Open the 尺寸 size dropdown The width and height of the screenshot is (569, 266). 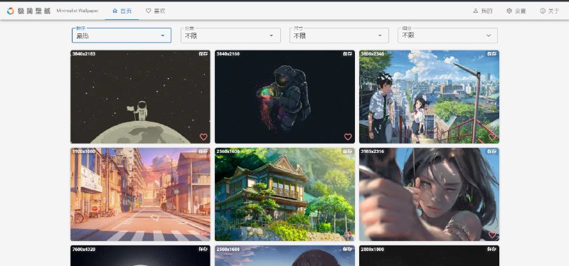(339, 36)
